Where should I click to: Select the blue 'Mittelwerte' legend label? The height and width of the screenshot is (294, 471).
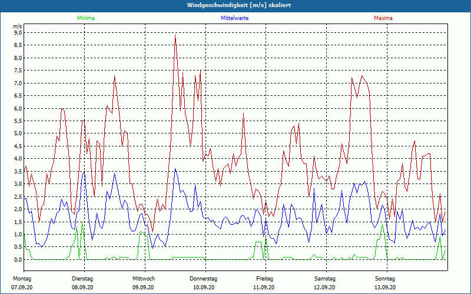[x=234, y=18]
